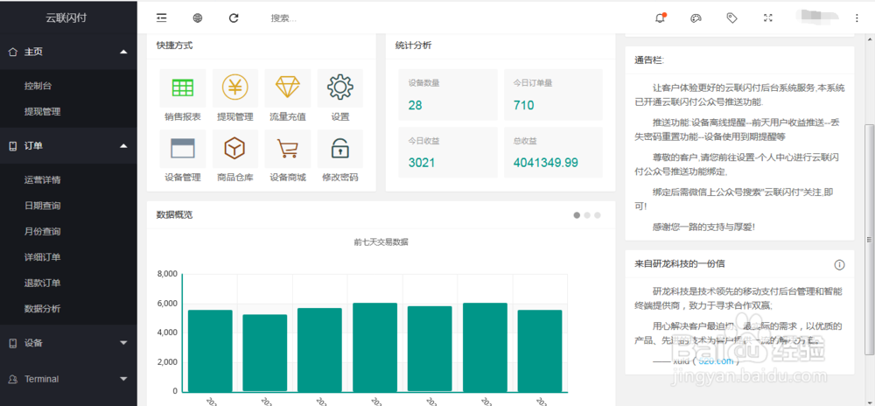Toggle fullscreen with the expand icon
The image size is (875, 406).
click(x=768, y=17)
